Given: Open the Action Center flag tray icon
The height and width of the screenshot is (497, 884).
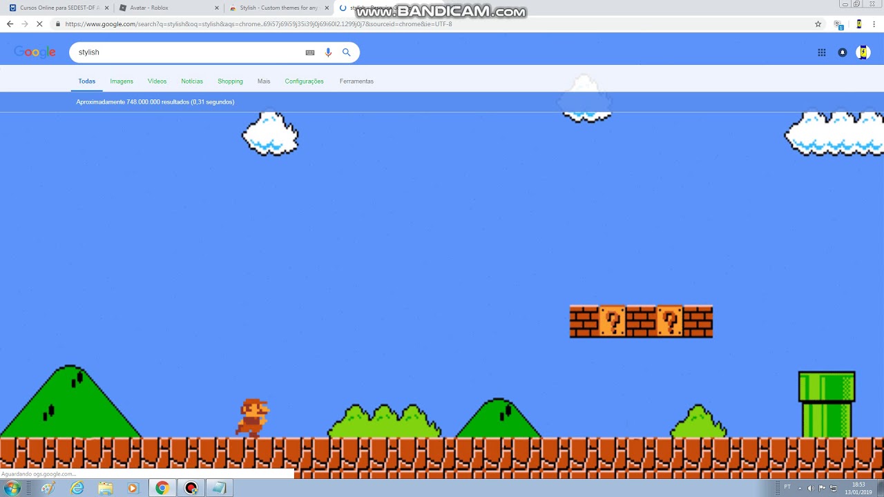Looking at the screenshot, I should (823, 489).
